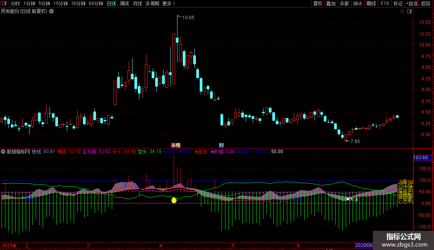
Task: Click the 涨榜 event marker
Action: [x=176, y=145]
